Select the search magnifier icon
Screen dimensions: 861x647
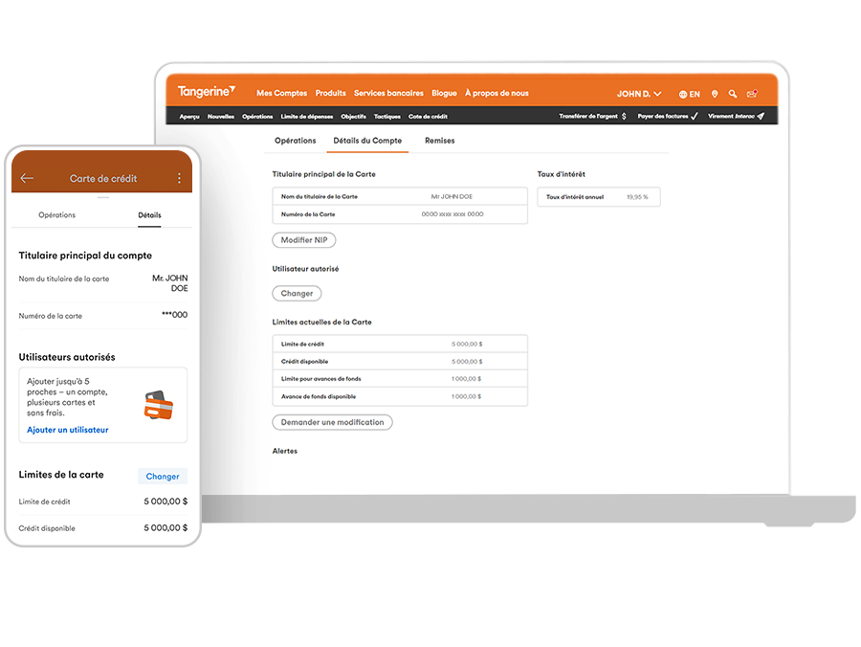coord(733,94)
